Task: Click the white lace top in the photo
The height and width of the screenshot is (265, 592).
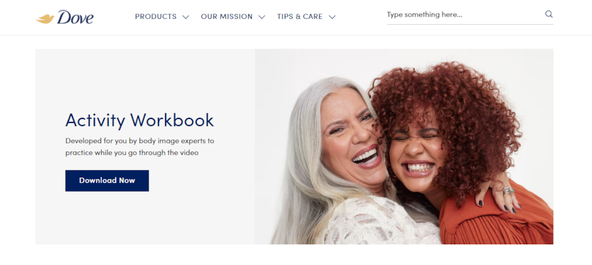Action: (x=378, y=223)
